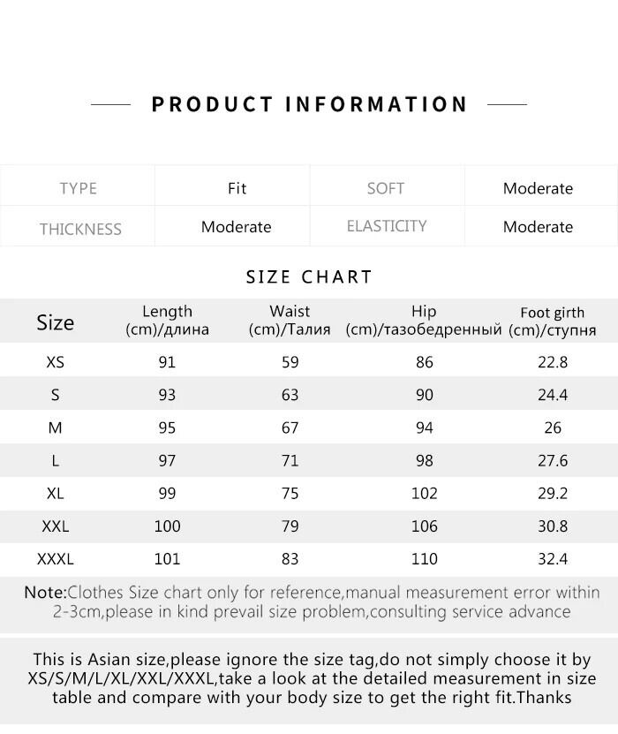Click the ELASTICITY label cell
This screenshot has height=734, width=618.
coord(387,226)
